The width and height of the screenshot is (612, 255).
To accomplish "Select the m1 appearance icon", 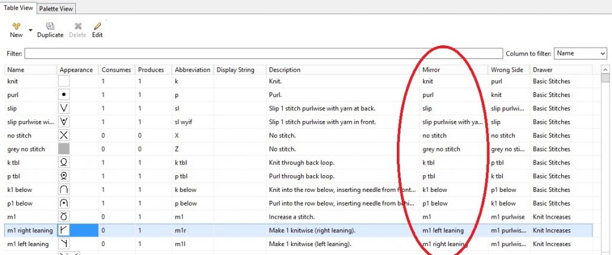I will point(63,217).
